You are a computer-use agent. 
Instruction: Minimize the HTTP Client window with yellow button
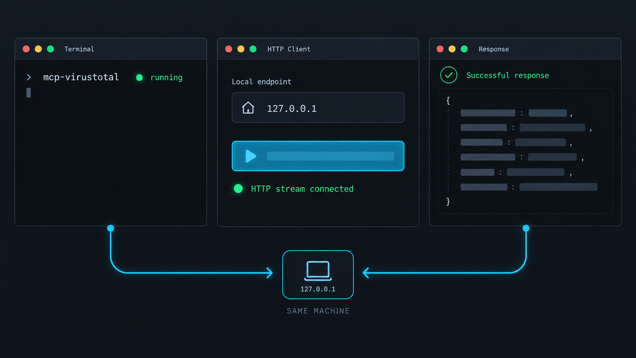(x=241, y=49)
